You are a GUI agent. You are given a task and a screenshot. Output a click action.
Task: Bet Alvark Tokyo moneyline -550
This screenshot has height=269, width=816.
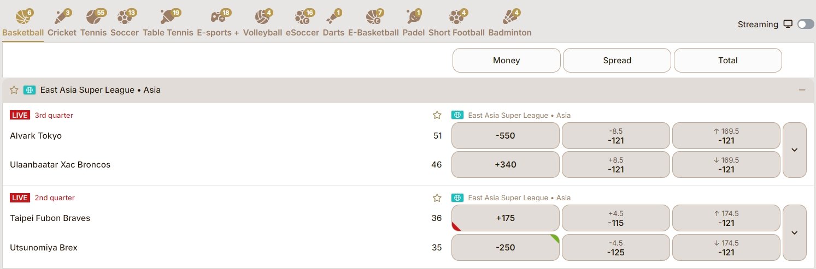click(x=505, y=136)
